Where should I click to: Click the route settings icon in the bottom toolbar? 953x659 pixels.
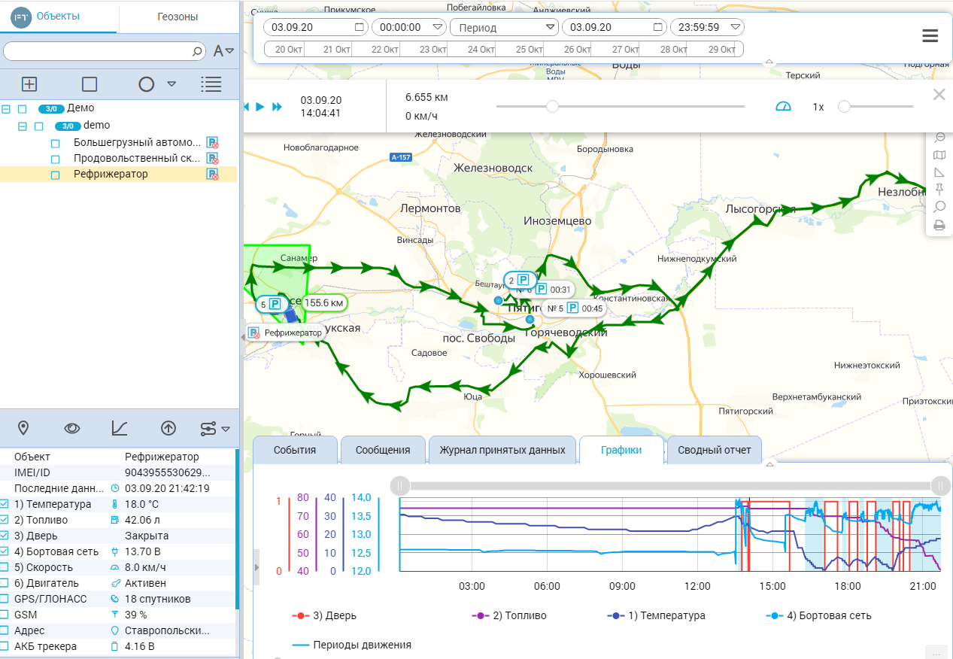pyautogui.click(x=208, y=428)
